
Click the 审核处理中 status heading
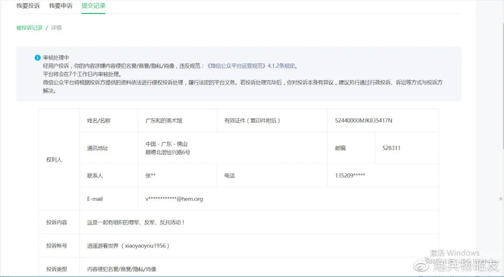click(56, 58)
